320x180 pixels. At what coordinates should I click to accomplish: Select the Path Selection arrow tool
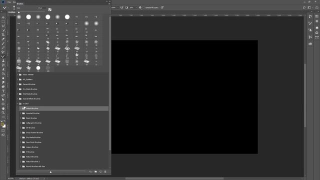tap(3, 100)
